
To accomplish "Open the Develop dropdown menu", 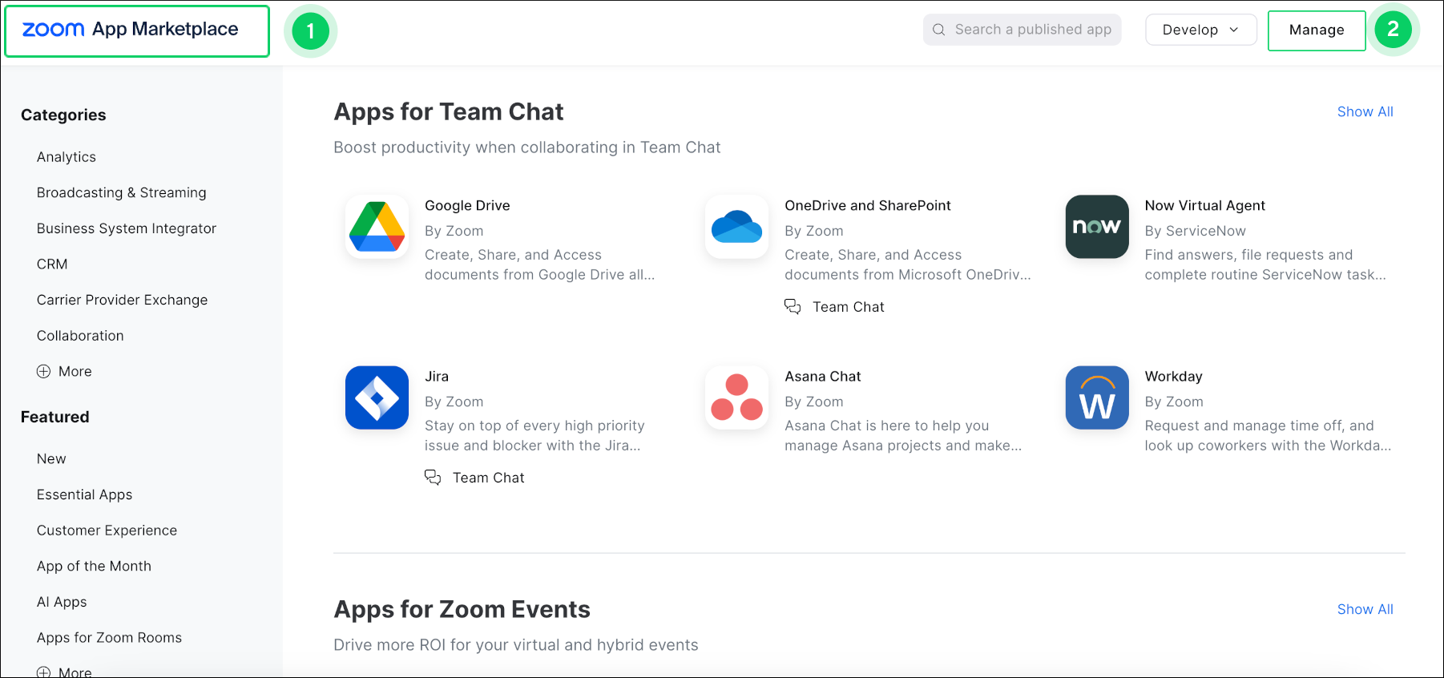I will [1200, 30].
